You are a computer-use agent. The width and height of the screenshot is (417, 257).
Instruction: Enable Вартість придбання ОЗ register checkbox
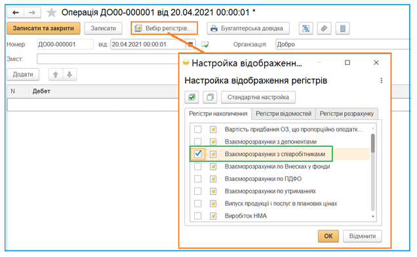(197, 129)
